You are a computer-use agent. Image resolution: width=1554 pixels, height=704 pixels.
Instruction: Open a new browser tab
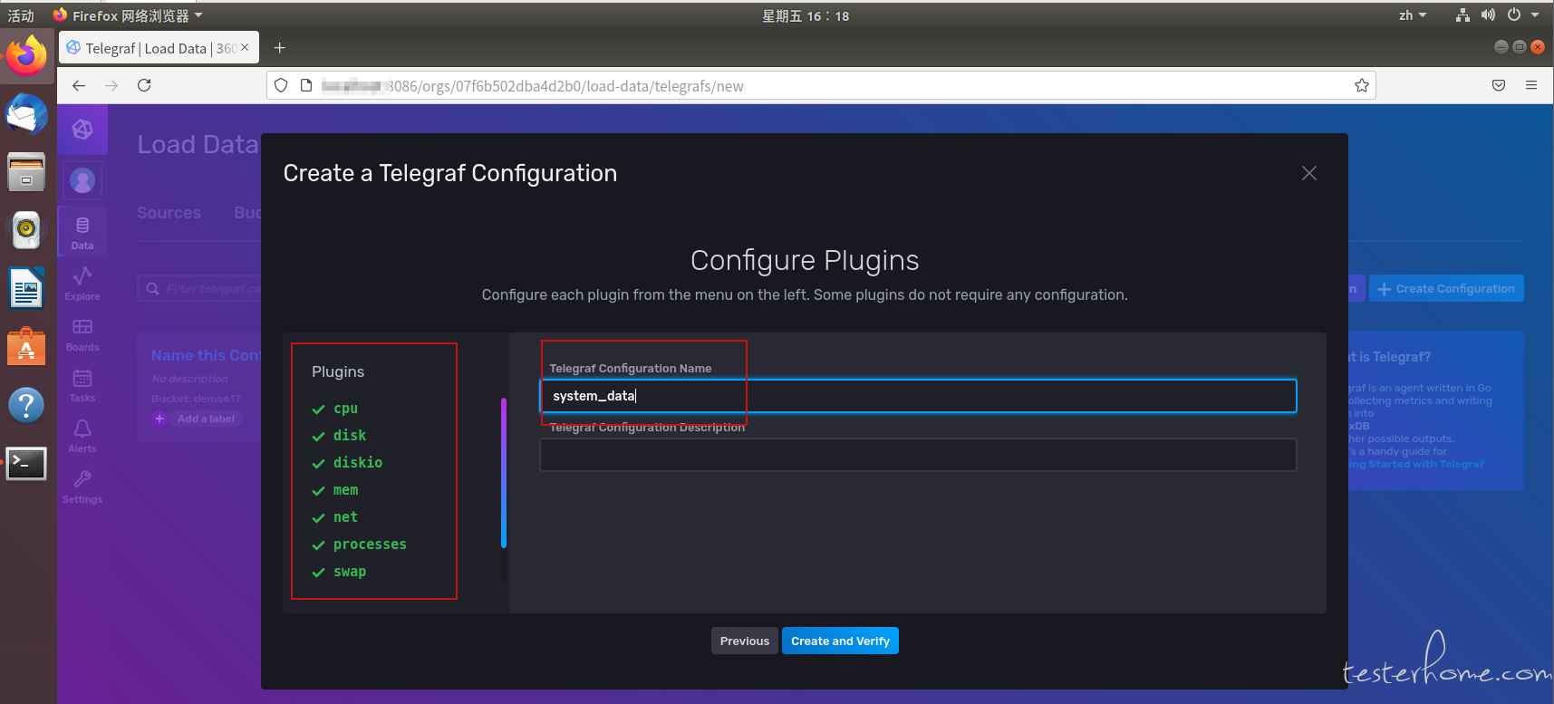coord(280,47)
